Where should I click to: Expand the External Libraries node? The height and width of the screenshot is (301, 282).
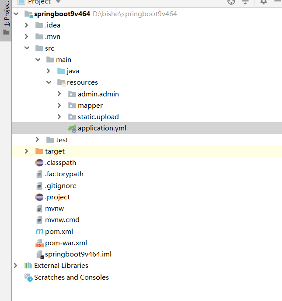(16, 266)
